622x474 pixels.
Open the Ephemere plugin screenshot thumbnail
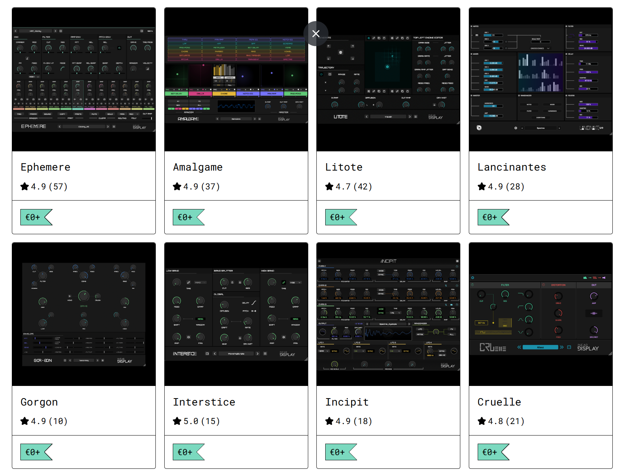click(x=84, y=80)
